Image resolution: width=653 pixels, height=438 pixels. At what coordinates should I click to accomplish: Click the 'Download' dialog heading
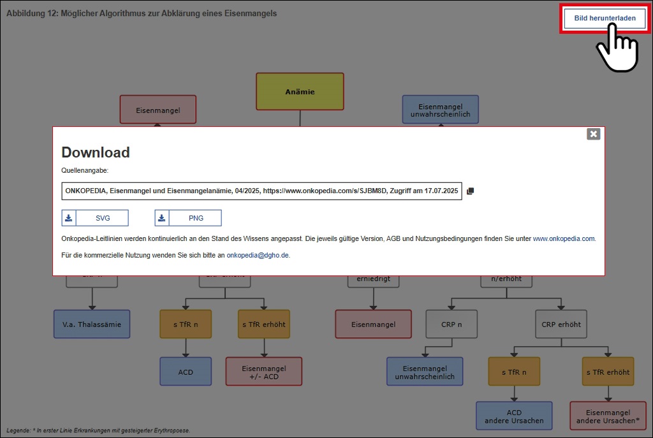pyautogui.click(x=96, y=152)
